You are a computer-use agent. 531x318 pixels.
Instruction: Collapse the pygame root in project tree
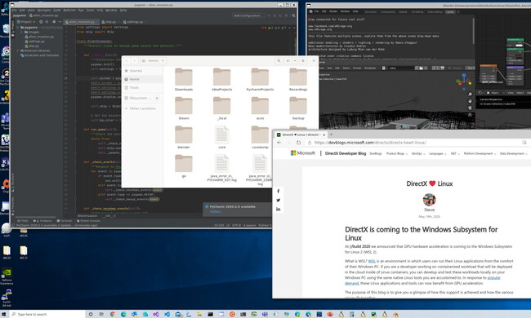[x=18, y=28]
